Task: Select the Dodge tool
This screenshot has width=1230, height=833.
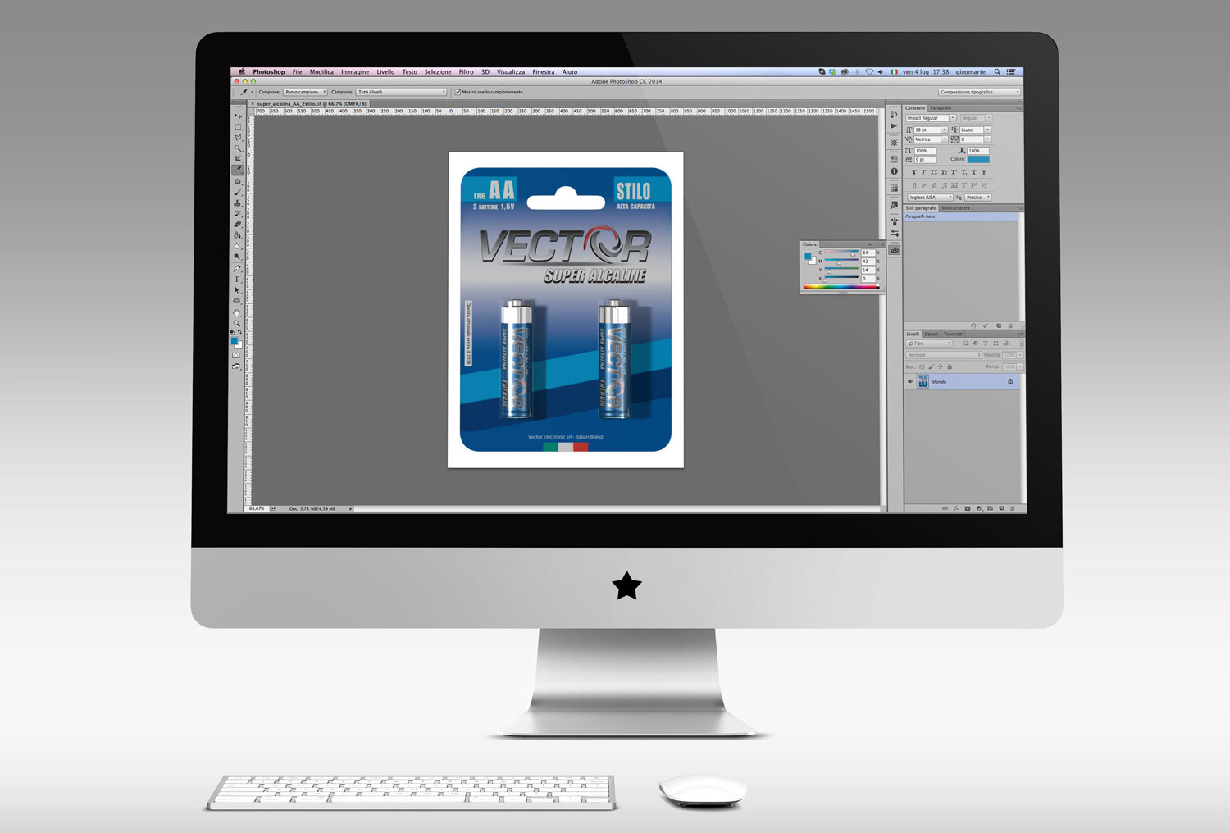Action: click(237, 256)
